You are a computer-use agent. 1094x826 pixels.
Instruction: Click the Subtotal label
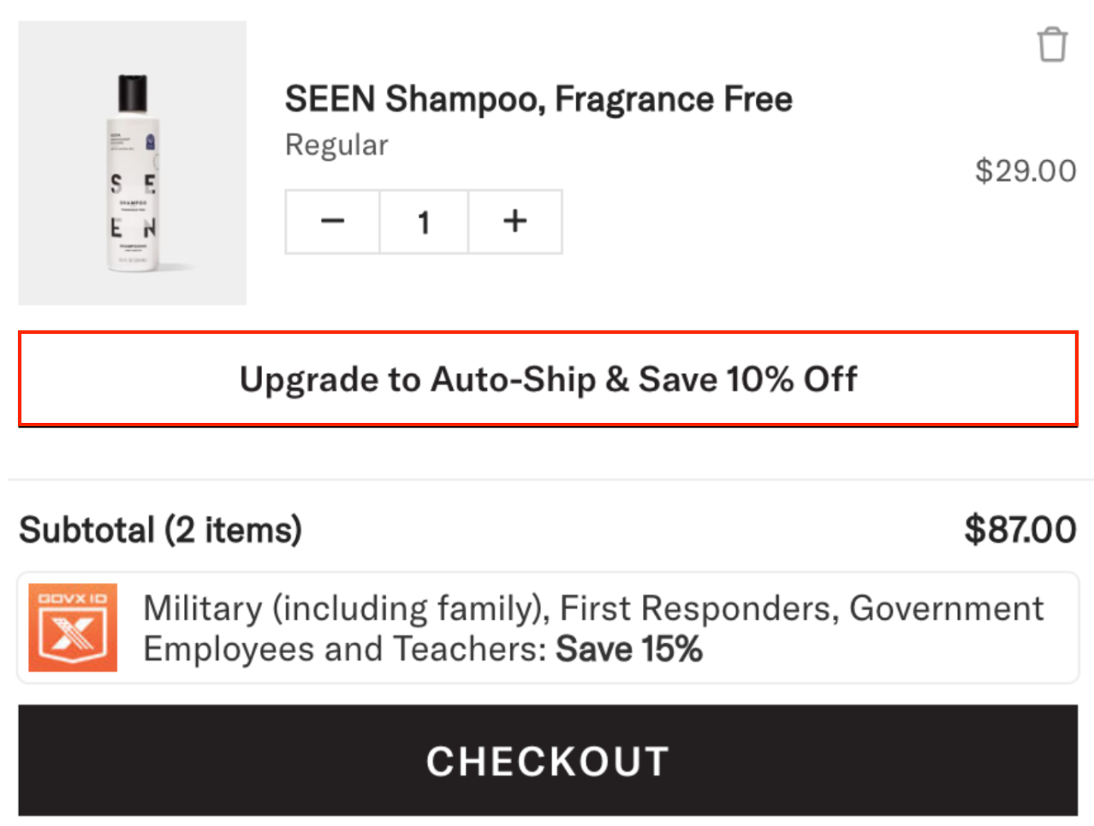coord(86,530)
